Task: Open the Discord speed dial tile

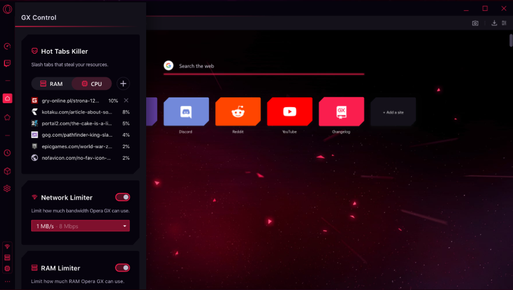Action: 186,112
